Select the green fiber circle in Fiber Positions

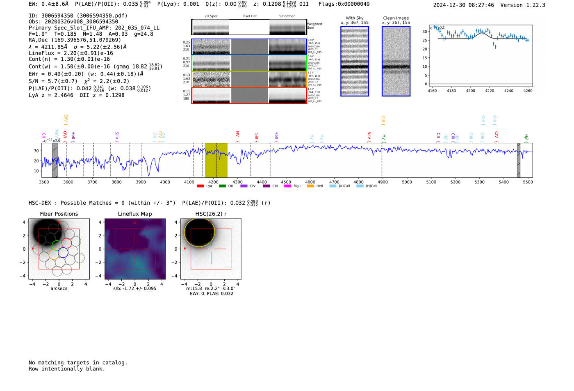(x=57, y=246)
